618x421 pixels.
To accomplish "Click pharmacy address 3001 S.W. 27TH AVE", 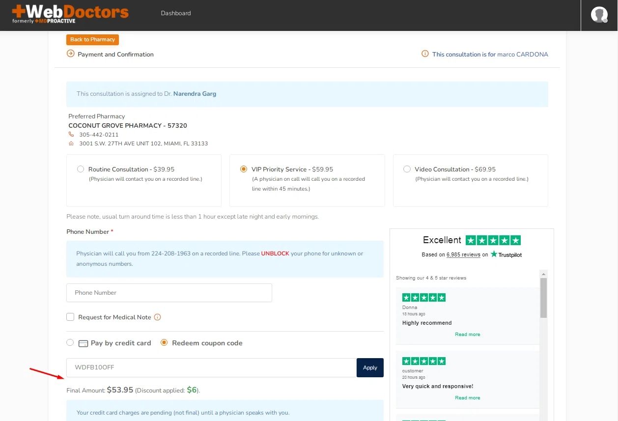I will 143,144.
